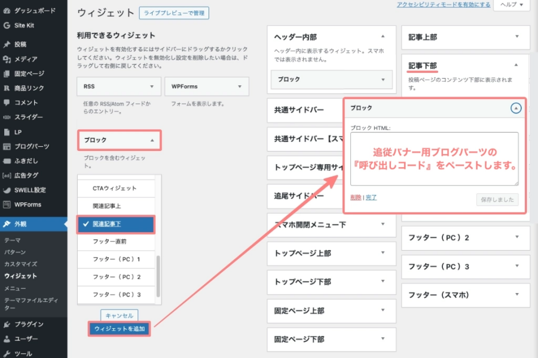
Task: Click the wrench icon beside ツール
Action: coord(7,354)
